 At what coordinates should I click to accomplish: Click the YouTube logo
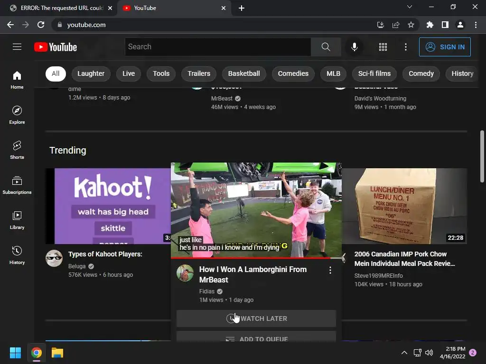point(56,47)
